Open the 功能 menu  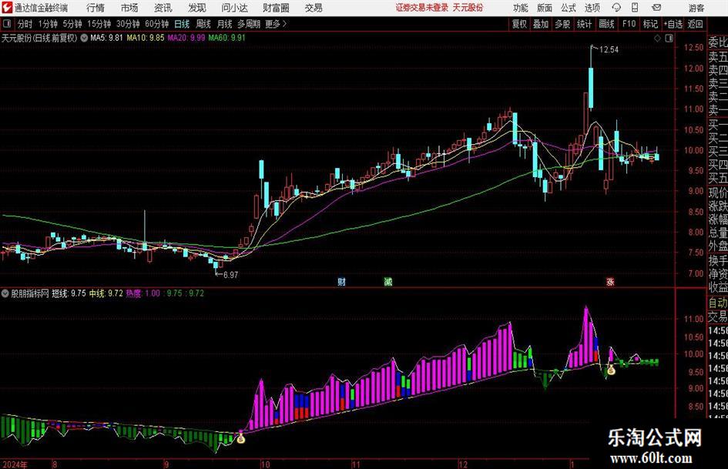pyautogui.click(x=521, y=8)
